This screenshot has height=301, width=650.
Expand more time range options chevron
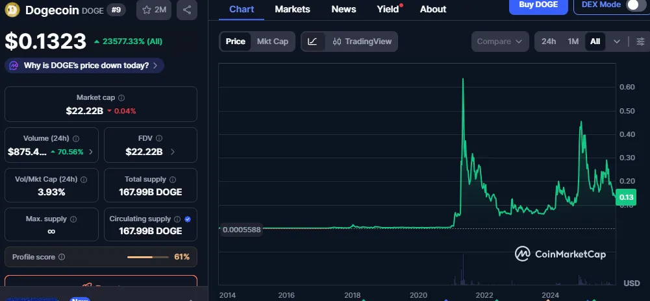coord(617,42)
